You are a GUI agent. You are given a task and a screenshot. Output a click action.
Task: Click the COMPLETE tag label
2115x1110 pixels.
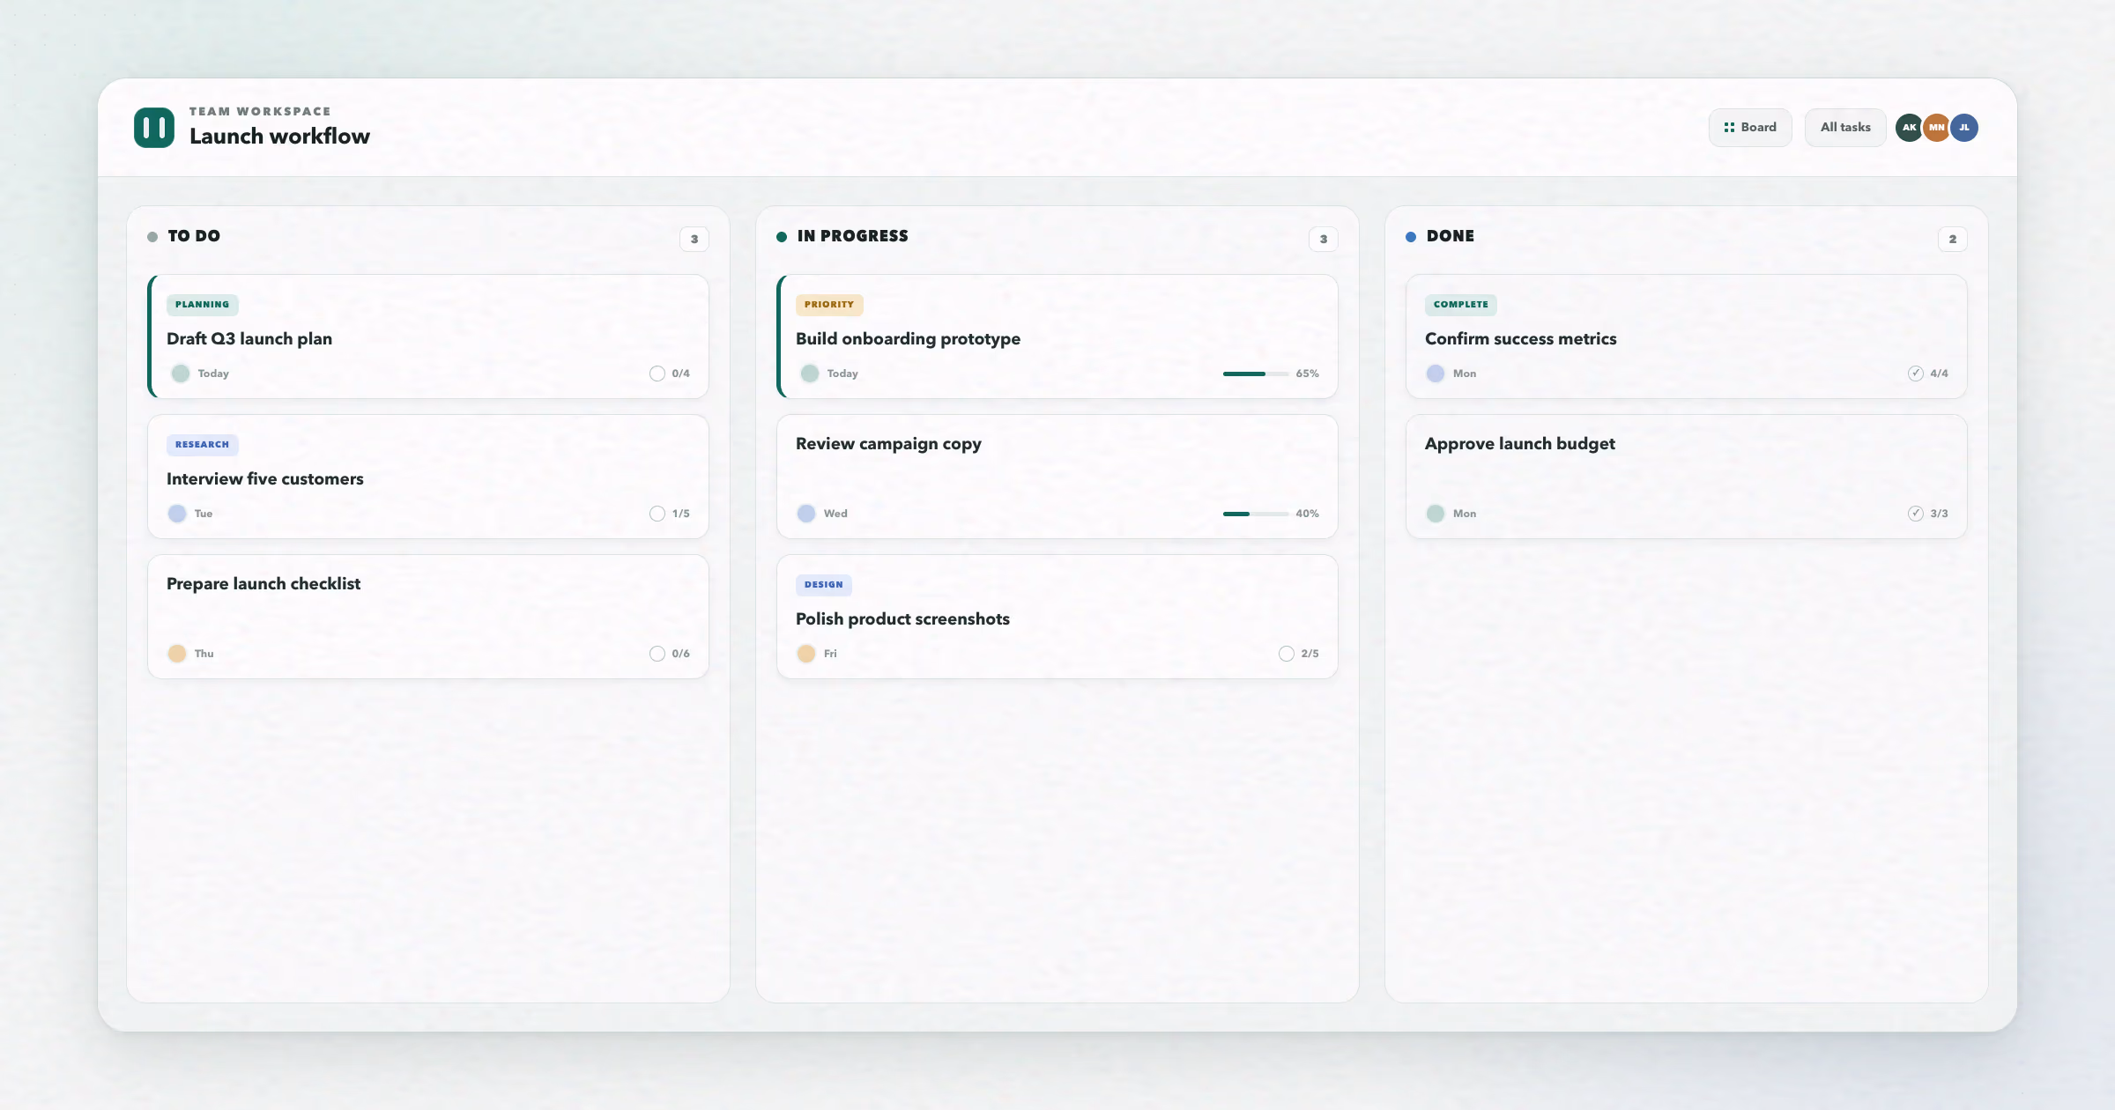pyautogui.click(x=1460, y=305)
